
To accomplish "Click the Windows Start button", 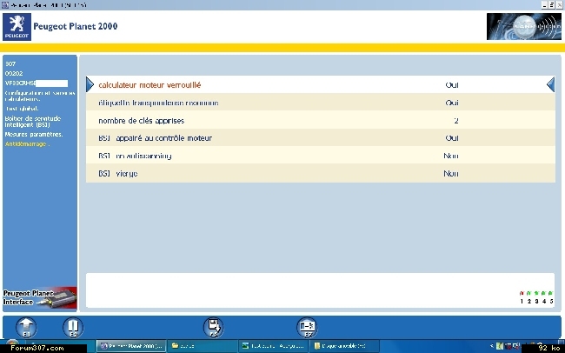I will point(12,342).
